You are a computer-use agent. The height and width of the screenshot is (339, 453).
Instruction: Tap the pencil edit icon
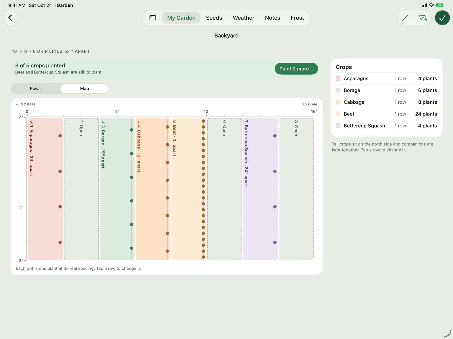click(405, 18)
